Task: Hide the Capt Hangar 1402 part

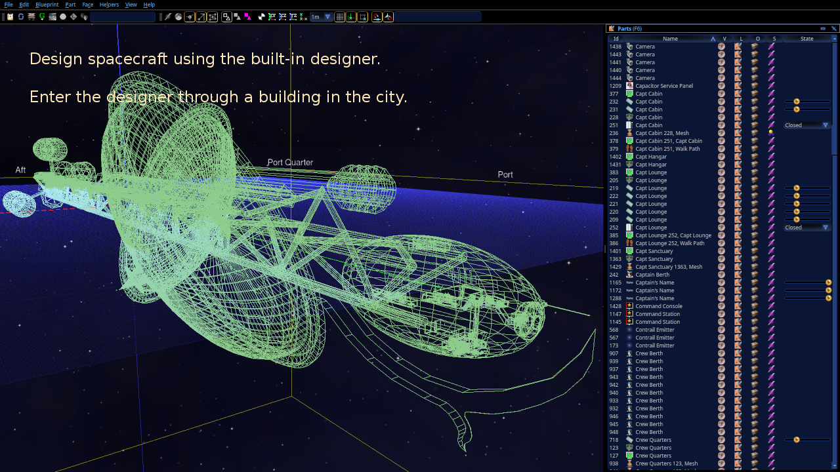Action: [721, 157]
